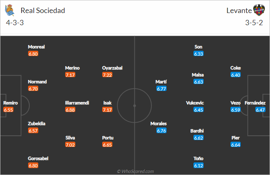
Task: Select Oyarzabal's 7.22 rating badge
Action: [107, 75]
